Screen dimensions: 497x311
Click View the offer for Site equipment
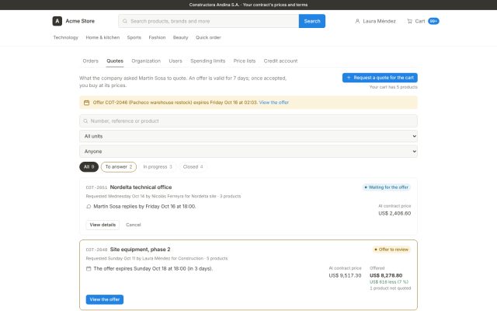click(x=105, y=299)
